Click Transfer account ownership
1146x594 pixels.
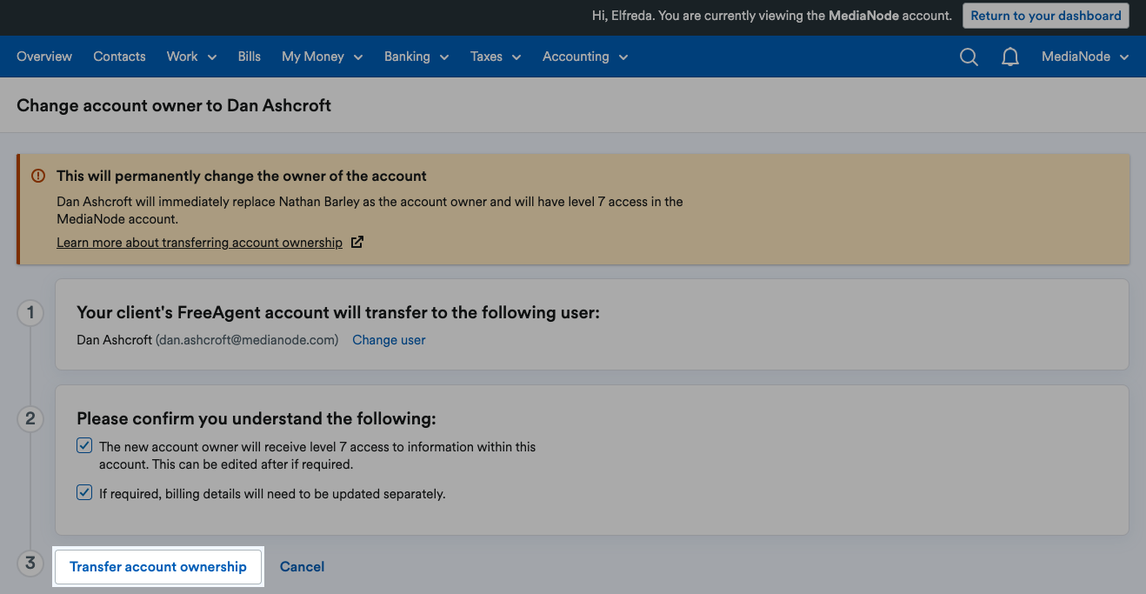(x=158, y=566)
